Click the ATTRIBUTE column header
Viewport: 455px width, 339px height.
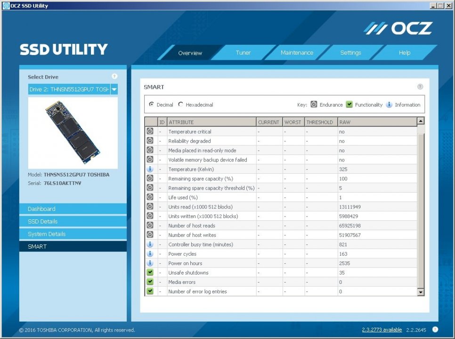point(212,122)
